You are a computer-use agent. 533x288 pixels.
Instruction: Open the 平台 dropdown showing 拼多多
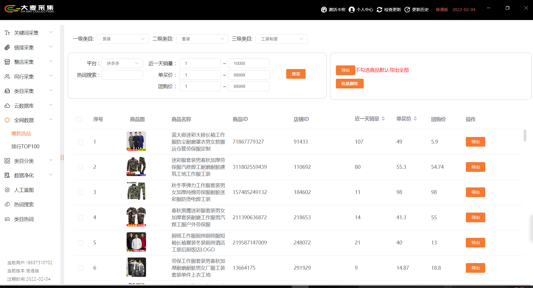[122, 63]
